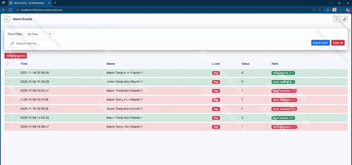Add this page to favorites star

pyautogui.click(x=320, y=10)
